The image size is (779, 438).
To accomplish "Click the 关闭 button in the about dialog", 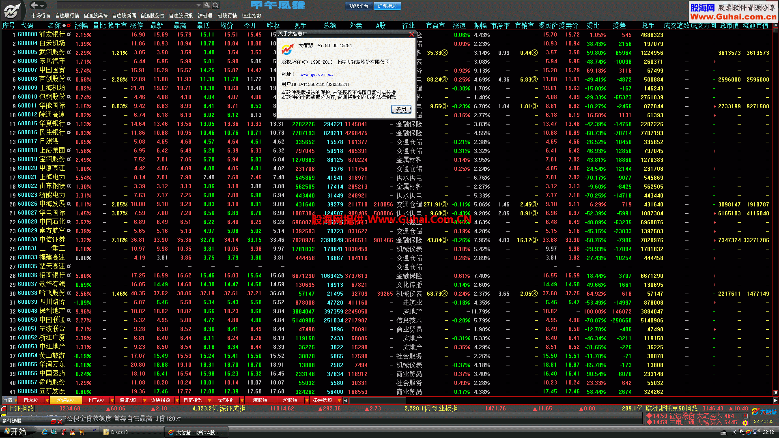I will (401, 109).
